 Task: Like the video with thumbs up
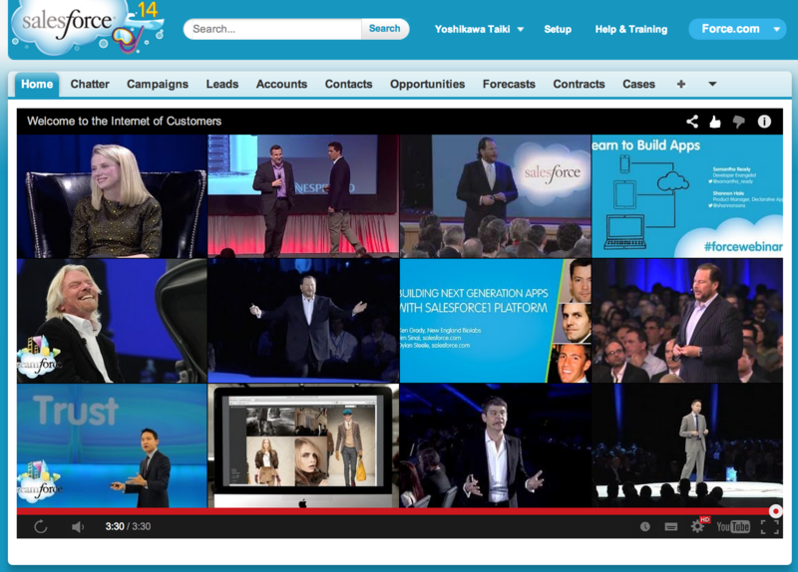click(x=715, y=122)
